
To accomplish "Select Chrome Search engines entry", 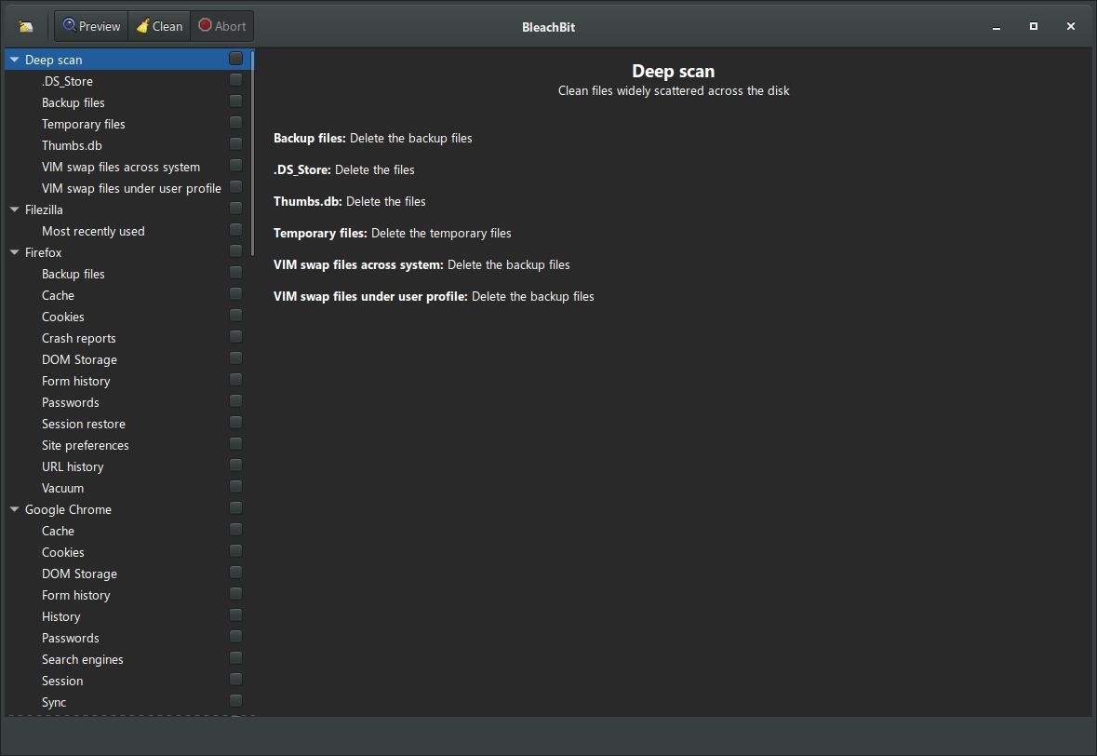I will coord(82,659).
